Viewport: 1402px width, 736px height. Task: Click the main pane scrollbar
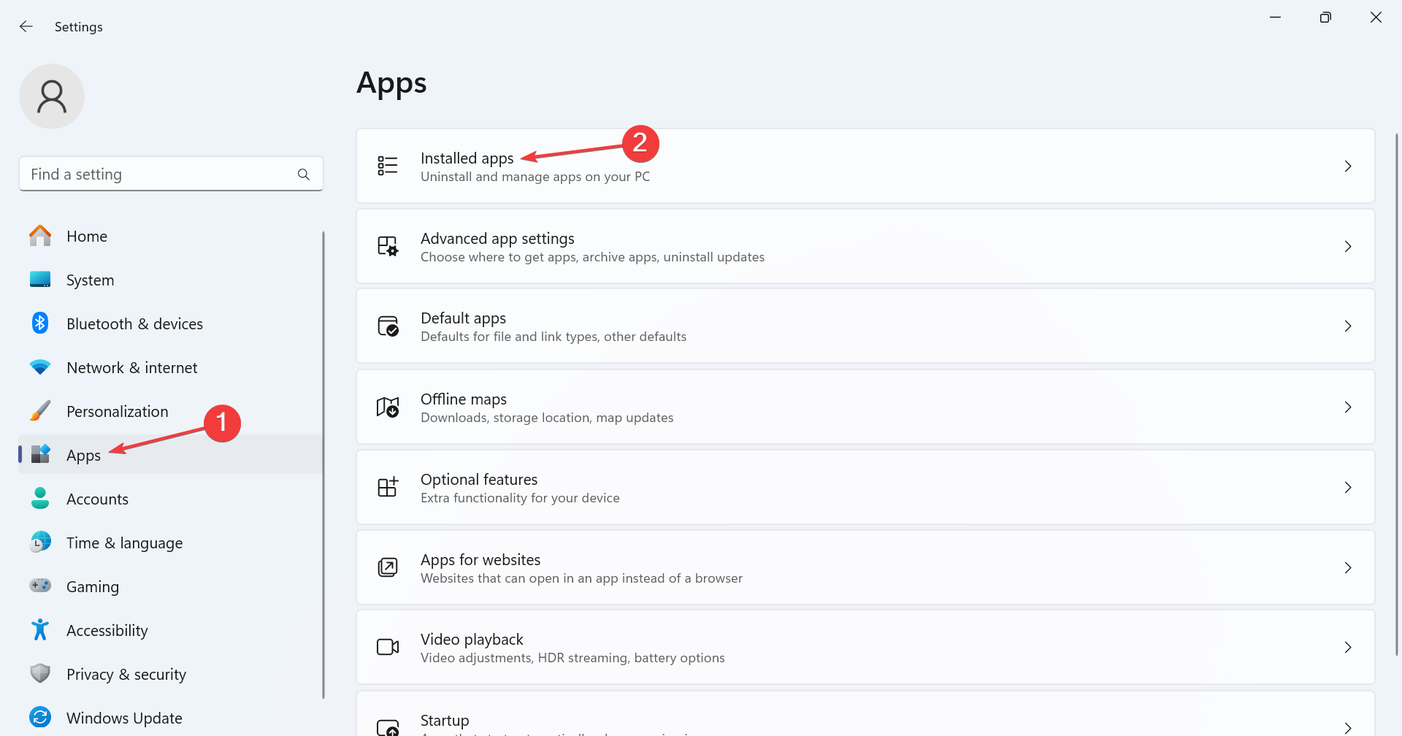1396,394
